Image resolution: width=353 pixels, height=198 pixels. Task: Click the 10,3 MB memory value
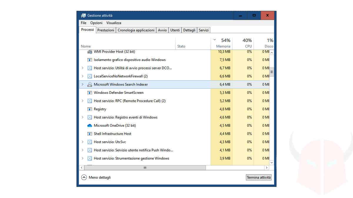224,52
